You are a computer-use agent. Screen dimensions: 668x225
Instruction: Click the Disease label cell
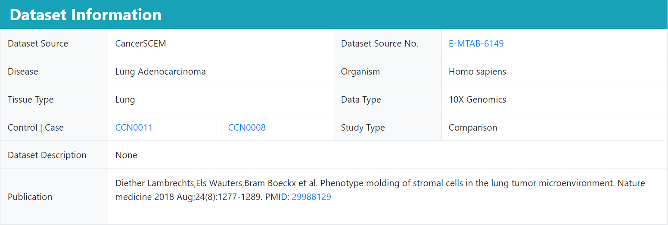[x=54, y=72]
